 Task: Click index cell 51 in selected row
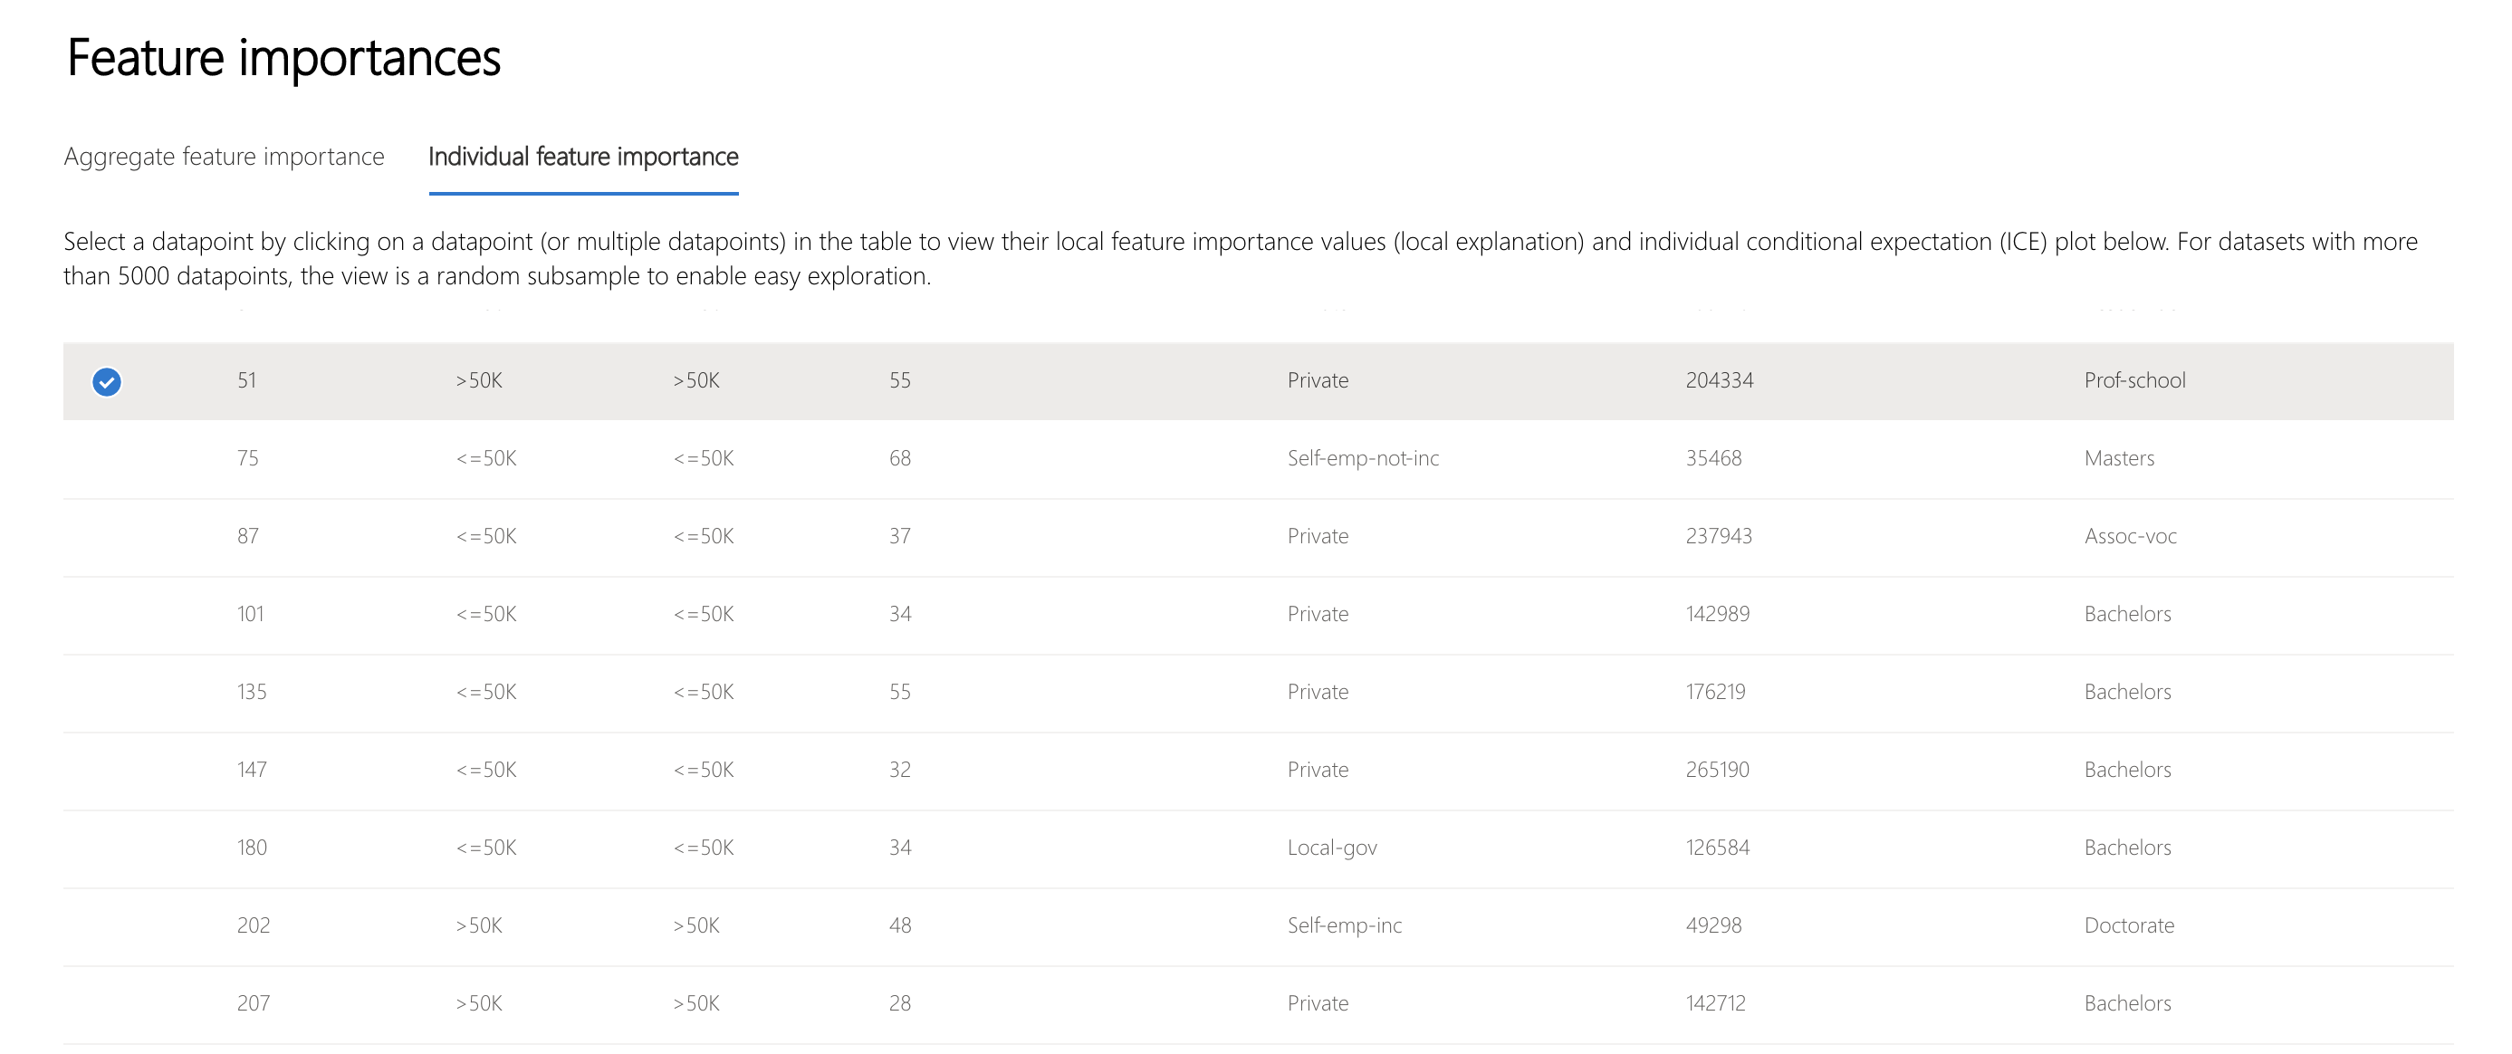[x=246, y=380]
